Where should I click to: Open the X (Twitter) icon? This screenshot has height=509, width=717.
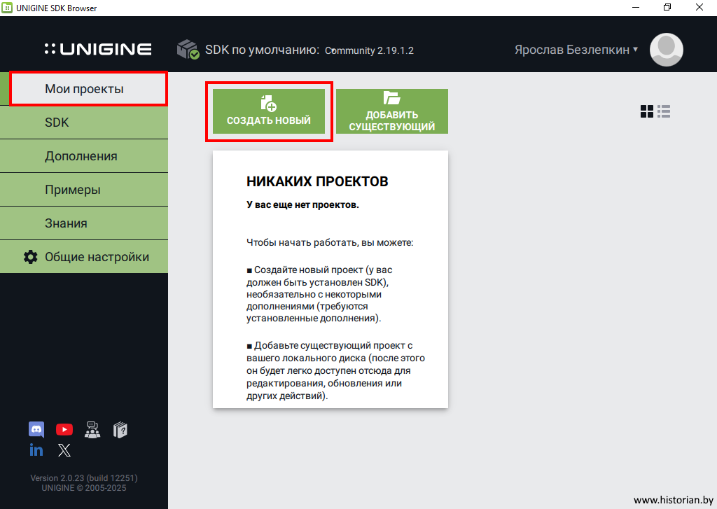coord(64,450)
